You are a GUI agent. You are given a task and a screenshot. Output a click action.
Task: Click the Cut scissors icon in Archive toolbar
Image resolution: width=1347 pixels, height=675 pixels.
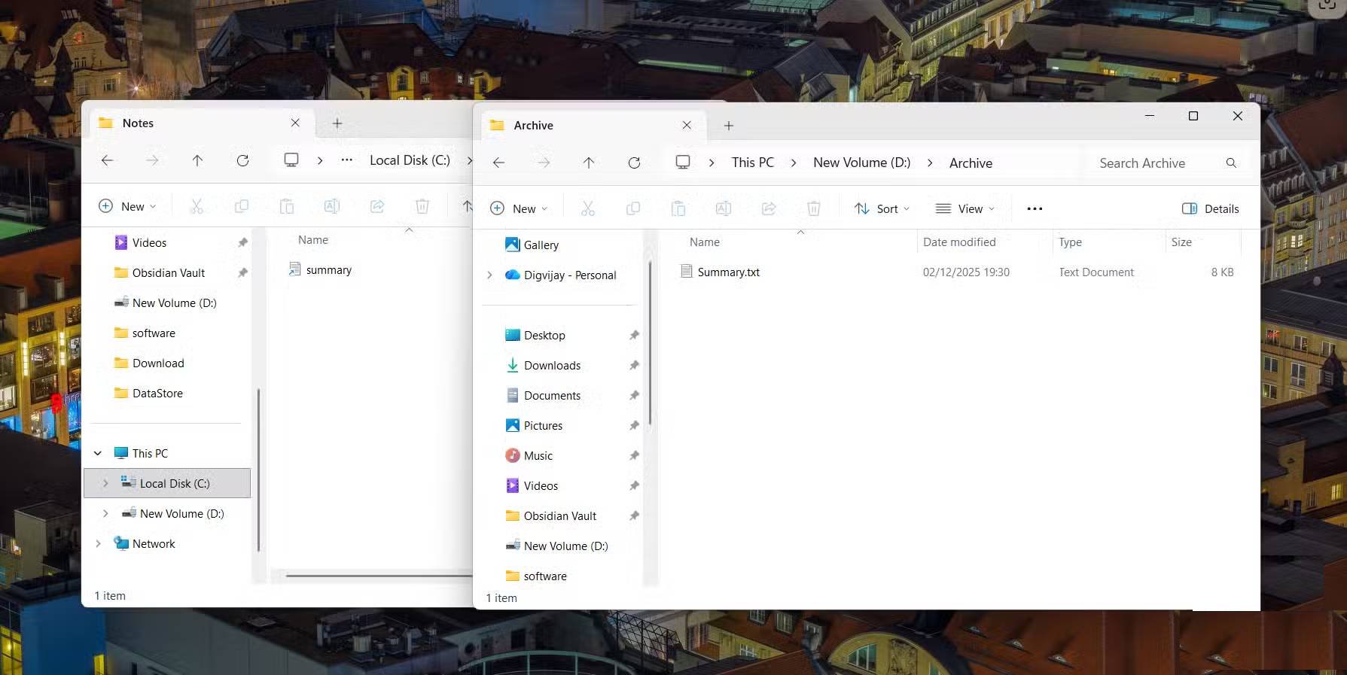588,208
